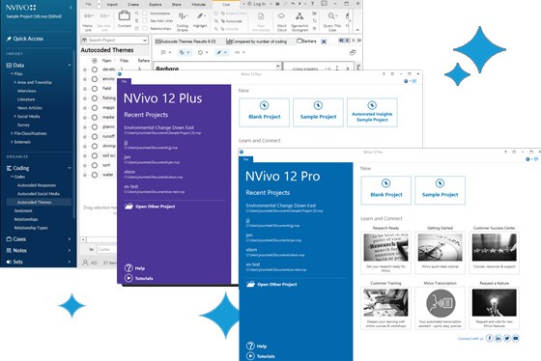This screenshot has height=361, width=541.
Task: Click Blank Project in NVivo 12 Pro
Action: (386, 190)
